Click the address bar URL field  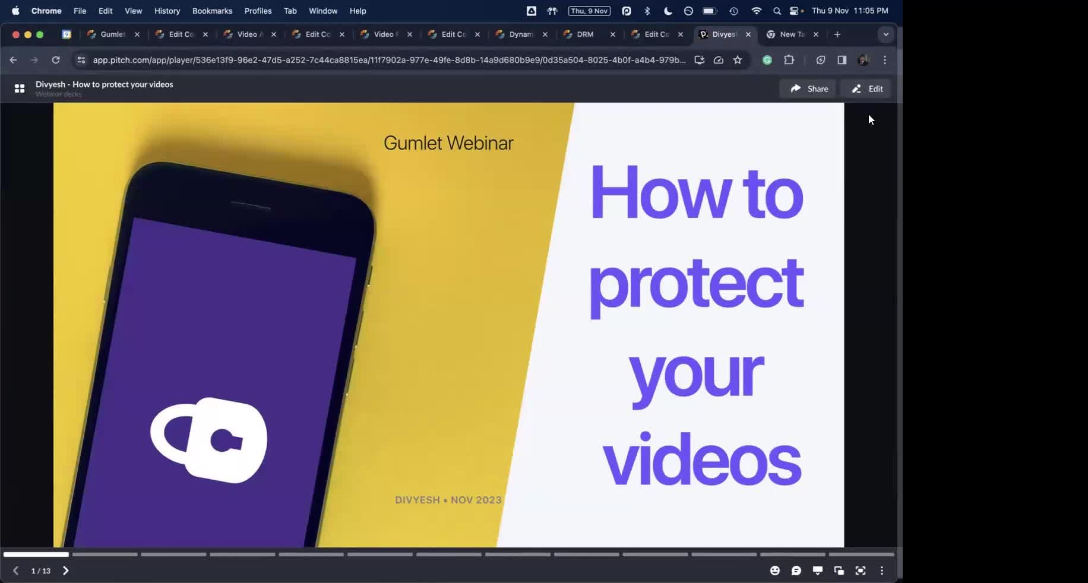point(389,60)
